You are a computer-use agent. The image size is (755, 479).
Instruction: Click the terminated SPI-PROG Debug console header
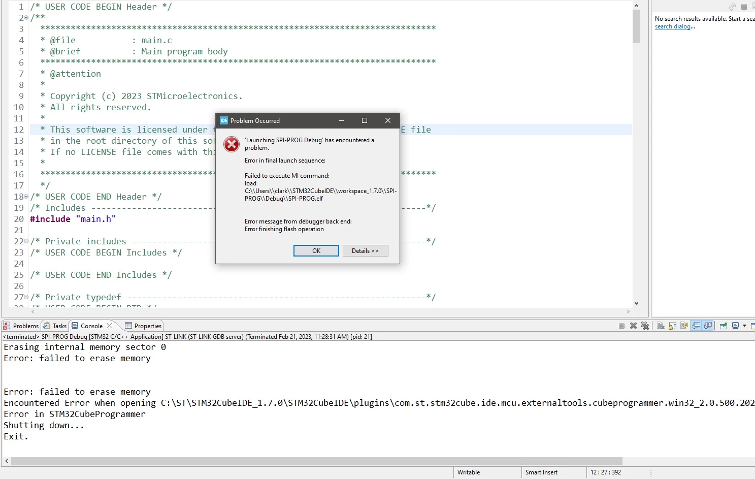(x=187, y=337)
